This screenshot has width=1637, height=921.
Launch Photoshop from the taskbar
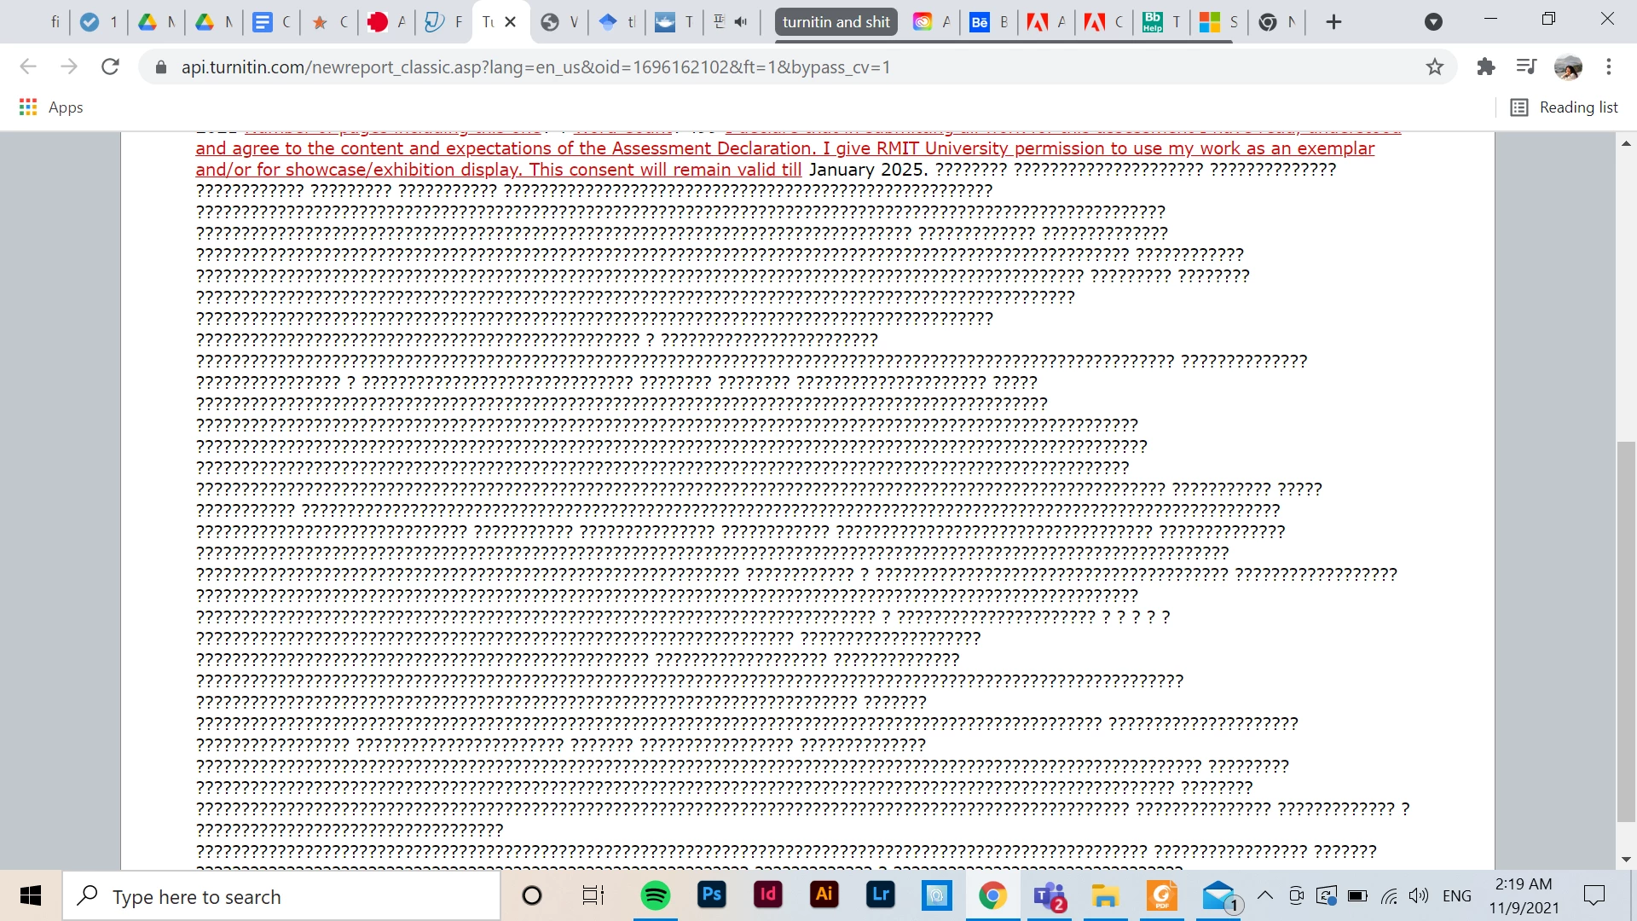[711, 895]
